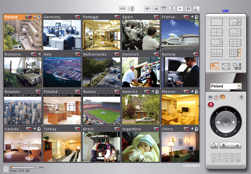The width and height of the screenshot is (251, 174).
Task: Tilt PTZ camera down arrow
Action: (x=226, y=135)
